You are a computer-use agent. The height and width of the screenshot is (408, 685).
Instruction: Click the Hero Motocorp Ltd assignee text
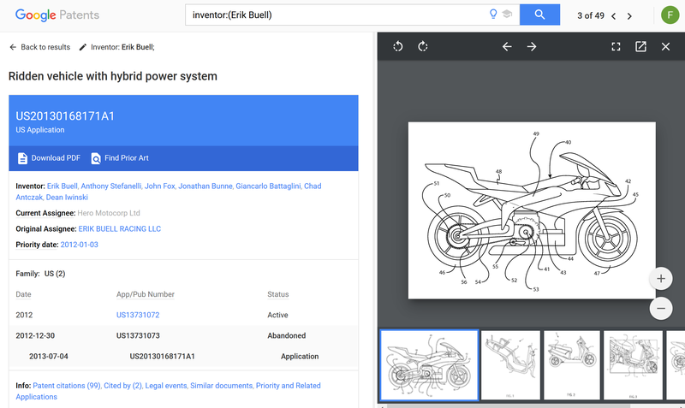pyautogui.click(x=109, y=213)
